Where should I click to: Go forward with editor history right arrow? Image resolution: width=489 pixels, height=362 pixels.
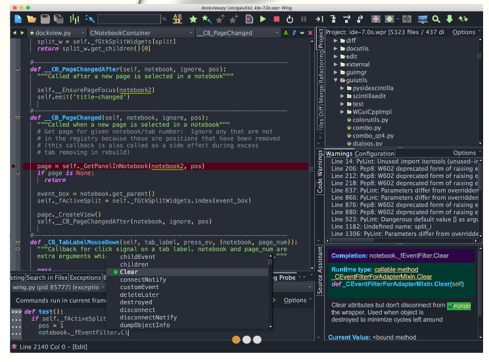[x=22, y=33]
